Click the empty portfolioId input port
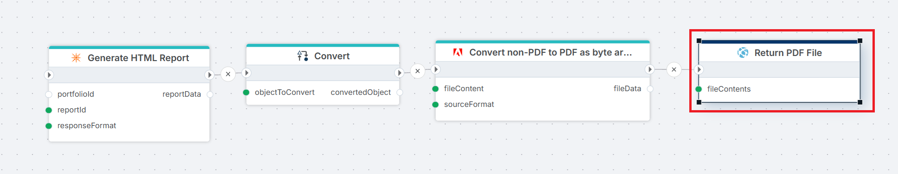This screenshot has height=174, width=898. (49, 94)
